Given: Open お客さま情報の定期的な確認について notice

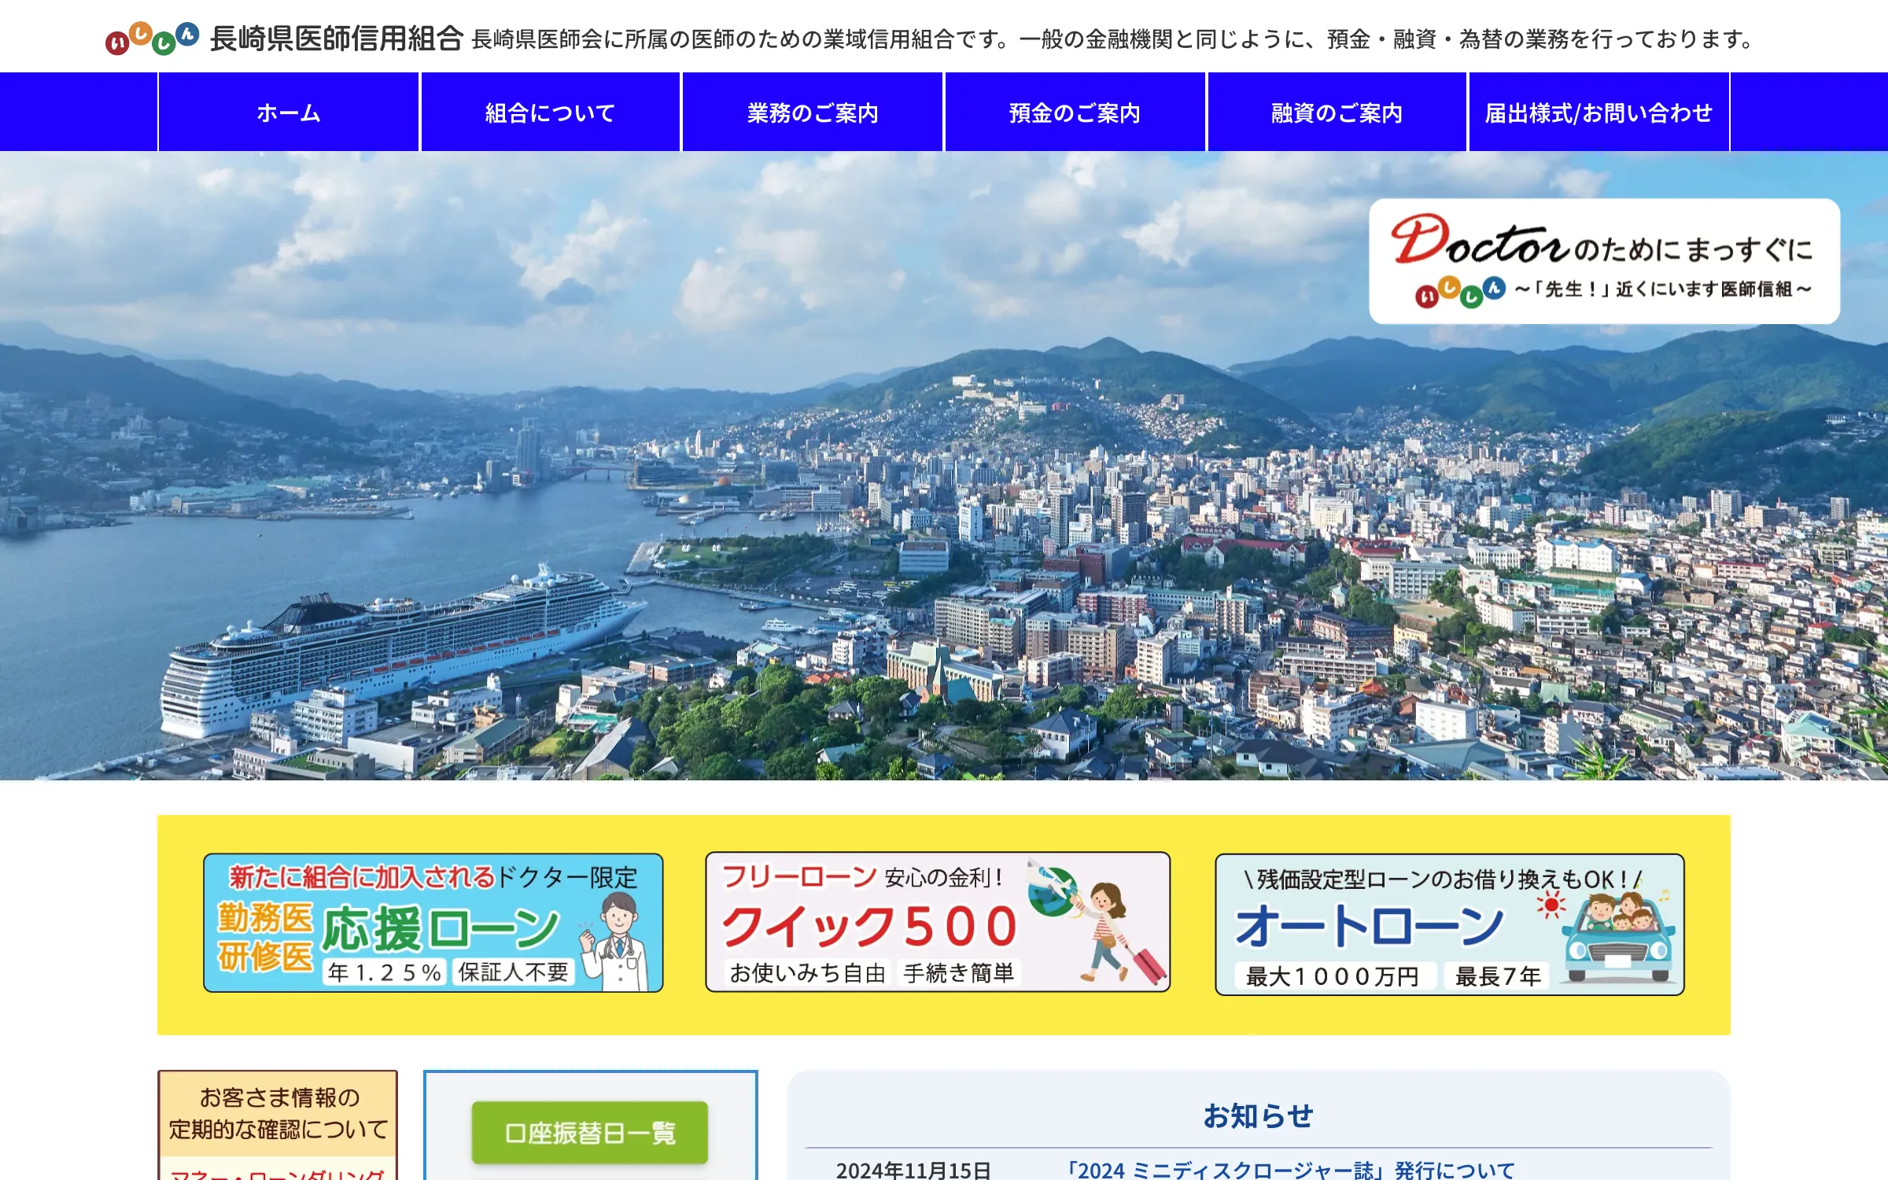Looking at the screenshot, I should tap(278, 1112).
